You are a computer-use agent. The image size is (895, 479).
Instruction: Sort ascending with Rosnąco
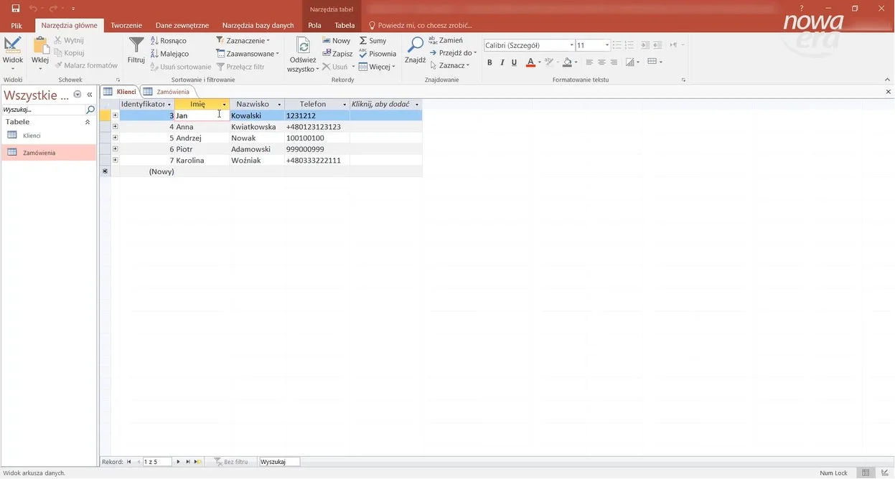(169, 41)
